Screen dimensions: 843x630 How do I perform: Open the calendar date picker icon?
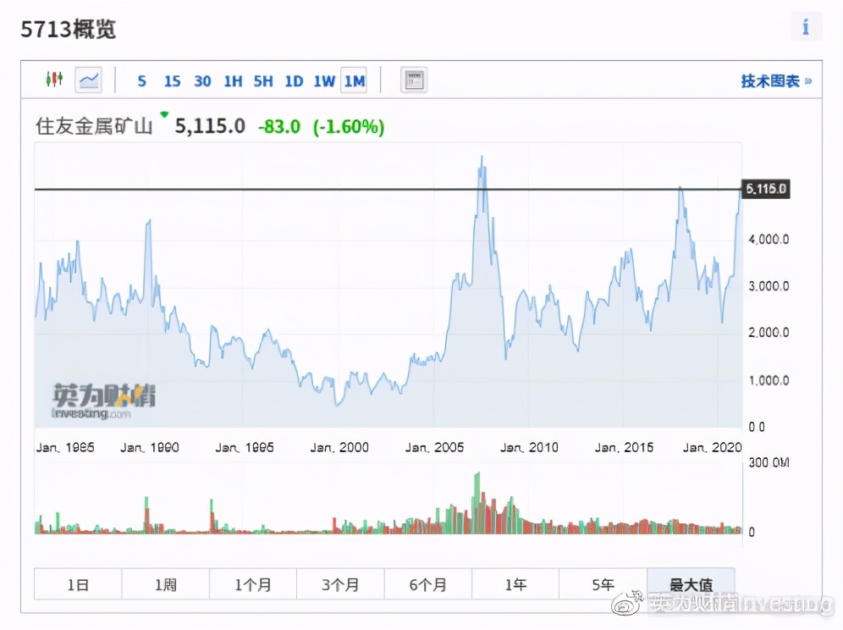tap(413, 80)
